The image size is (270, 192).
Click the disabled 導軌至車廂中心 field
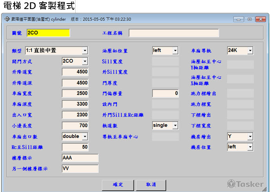point(165,137)
